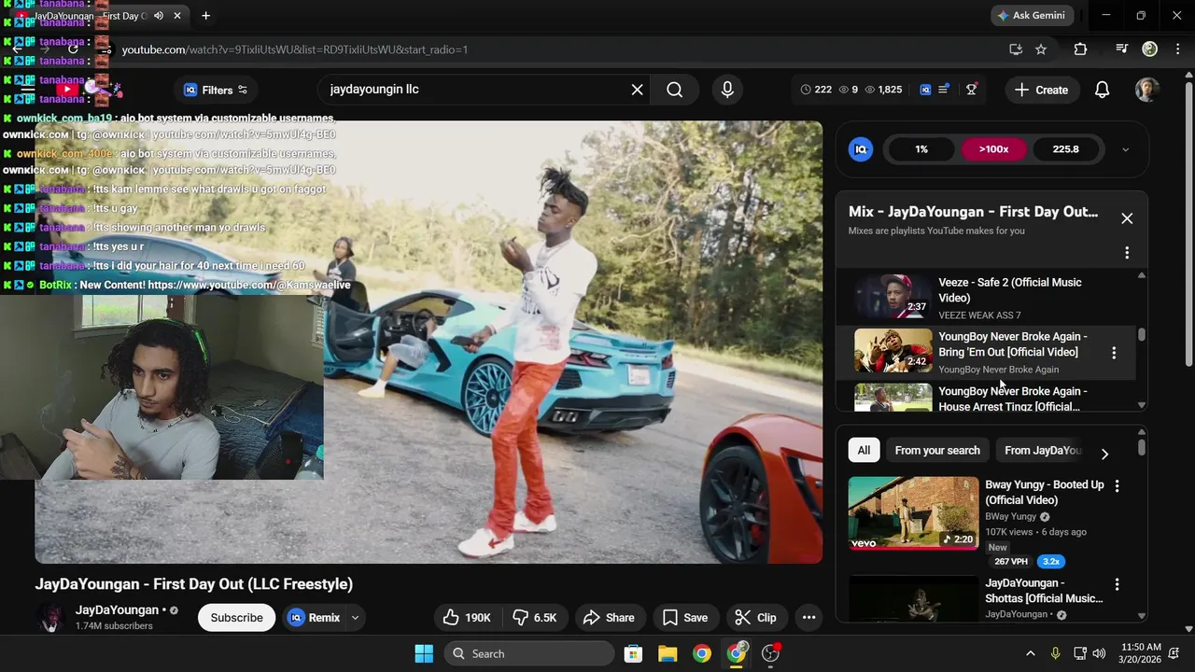Like the video with 190K likes
Screen dimensions: 1195x672
(x=466, y=618)
